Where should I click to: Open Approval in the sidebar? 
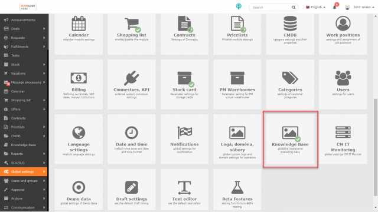pos(24,190)
